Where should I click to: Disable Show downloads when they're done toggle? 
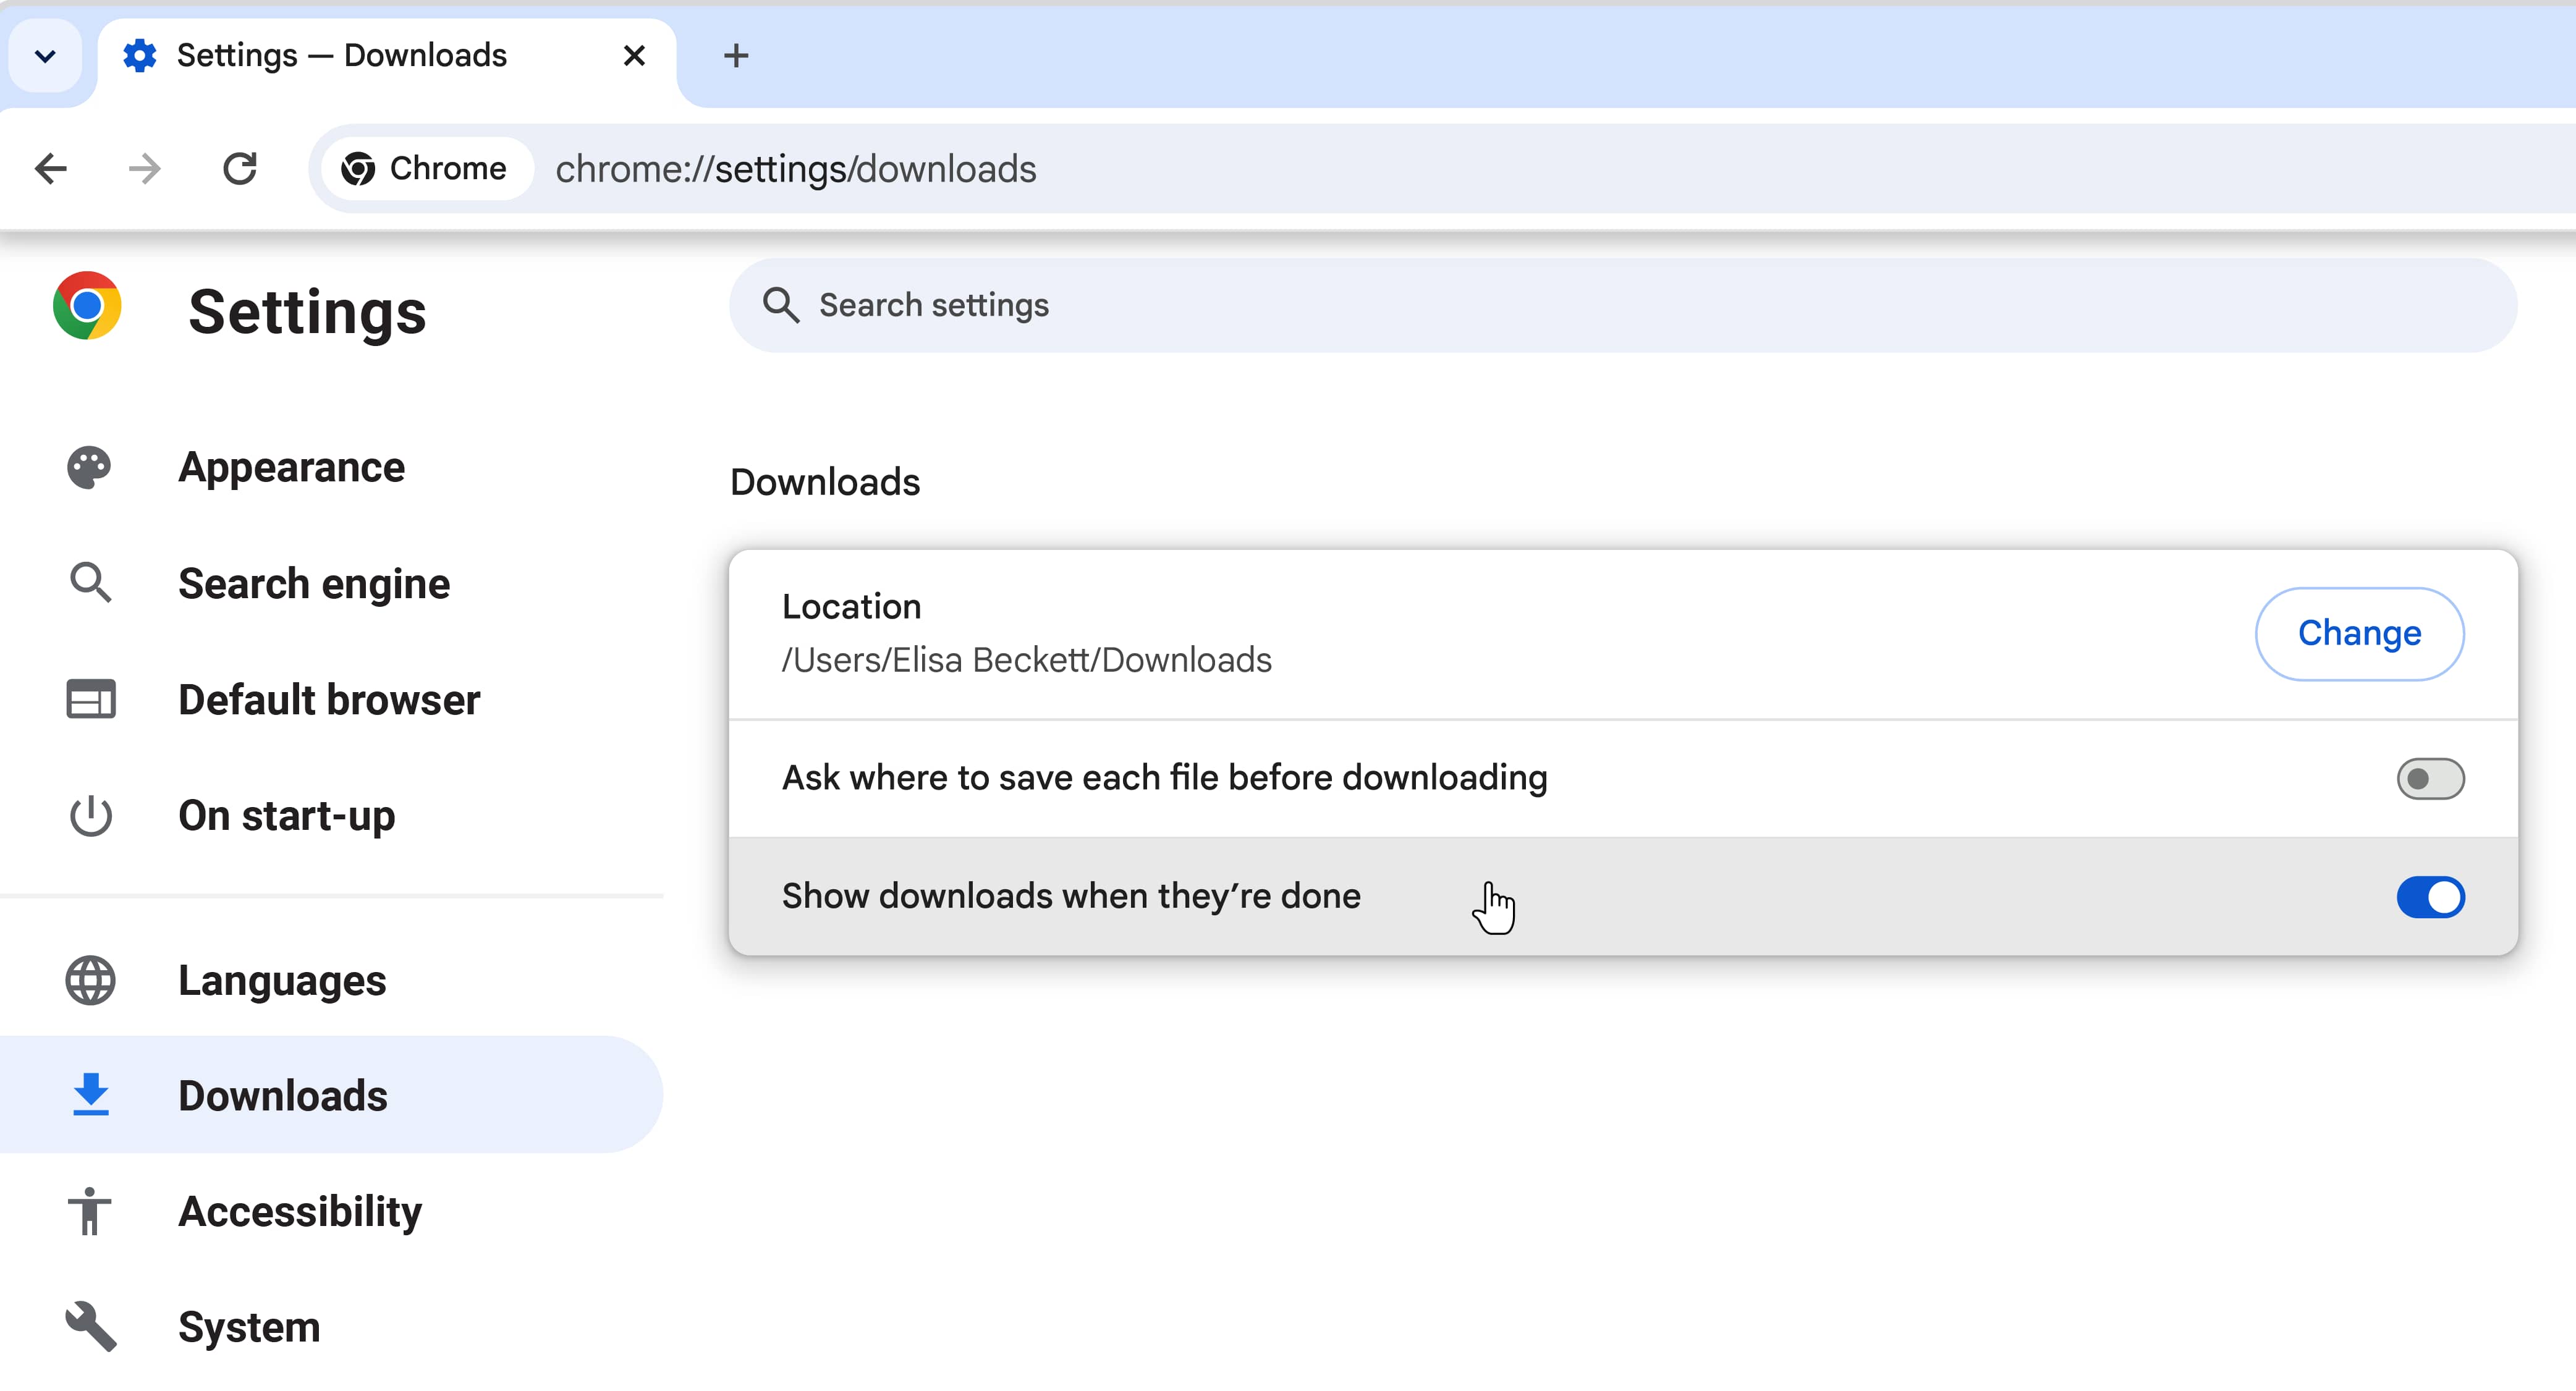point(2430,897)
